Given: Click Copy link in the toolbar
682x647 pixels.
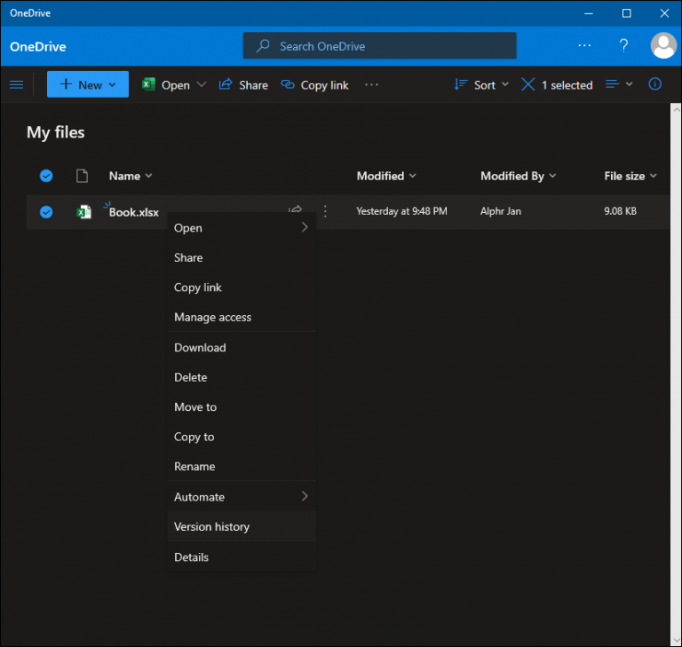Looking at the screenshot, I should tap(314, 85).
